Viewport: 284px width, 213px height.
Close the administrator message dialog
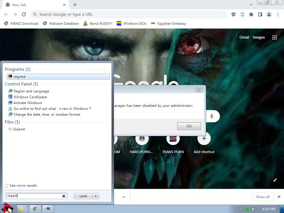click(199, 90)
